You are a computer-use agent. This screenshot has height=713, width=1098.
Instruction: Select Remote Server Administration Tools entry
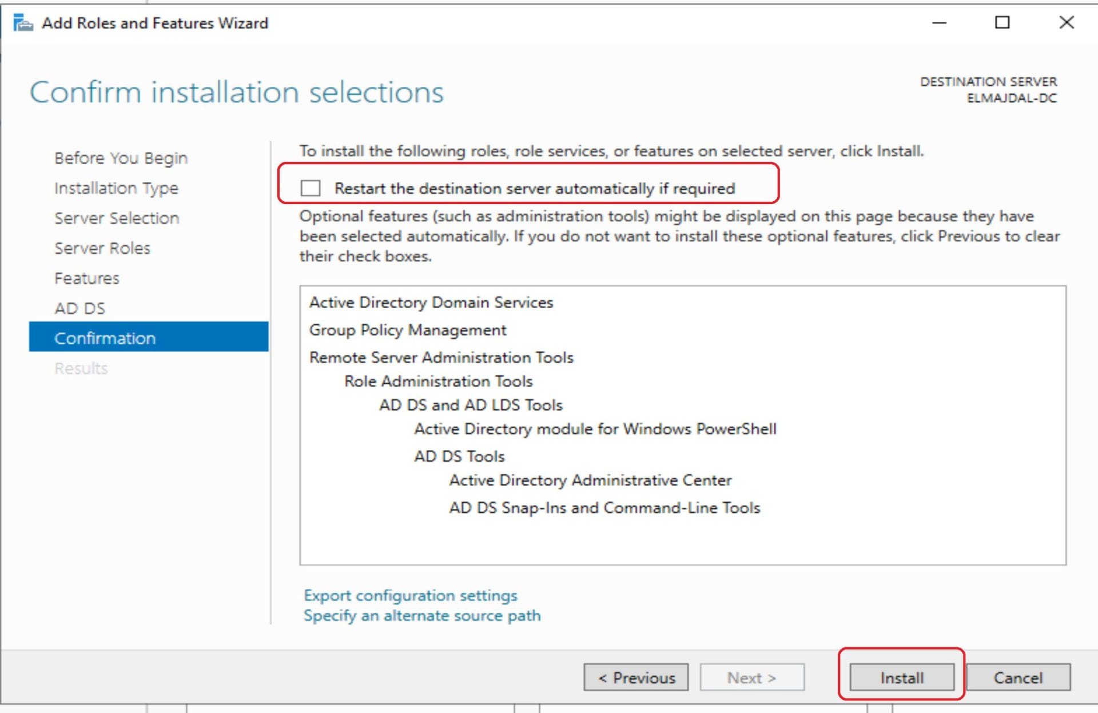(441, 357)
